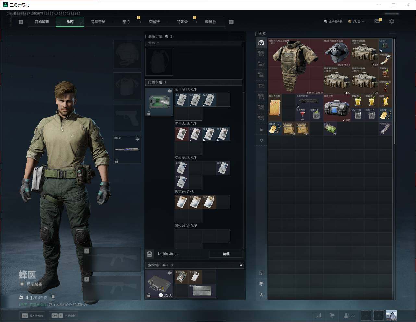
Task: Click the lock icon in warehouse sidebar
Action: 261,130
